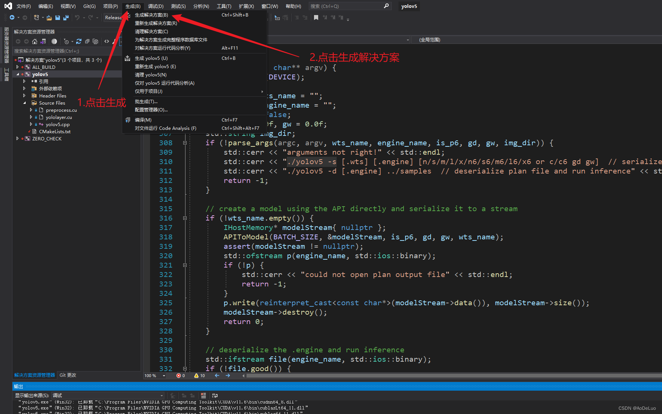This screenshot has height=414, width=662.
Task: Toggle word wrap icon in Output panel
Action: coord(215,396)
